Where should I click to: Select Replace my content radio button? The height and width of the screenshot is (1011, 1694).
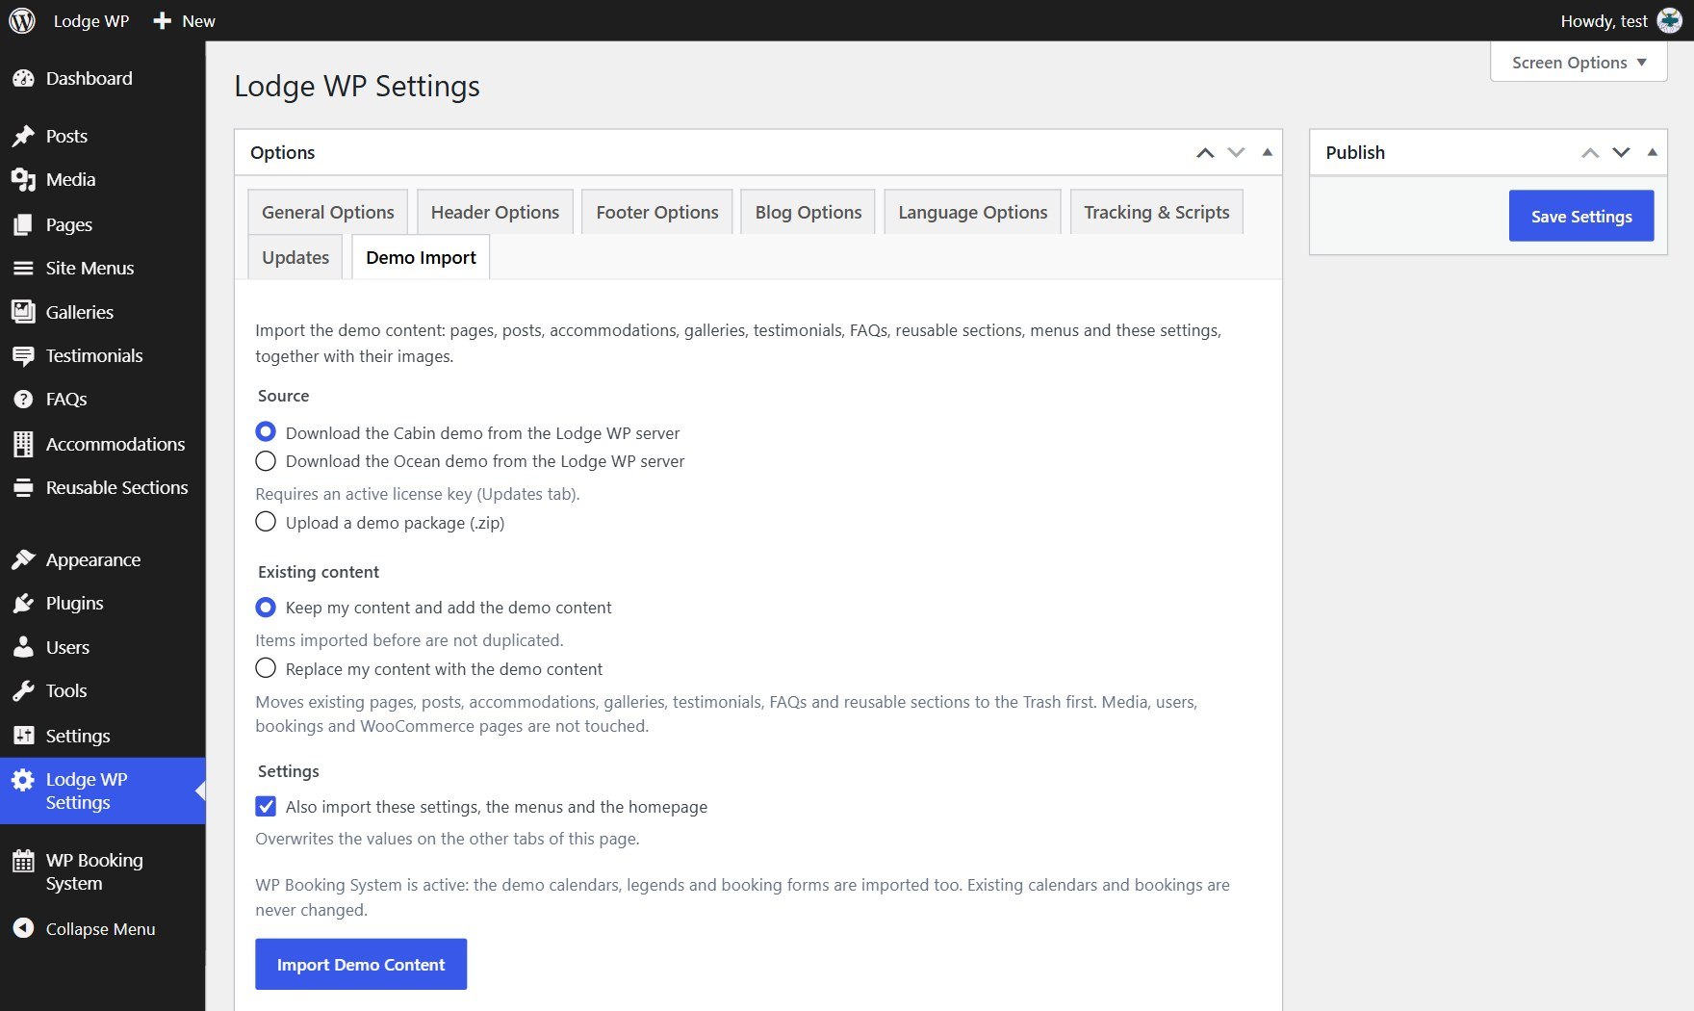click(x=266, y=668)
